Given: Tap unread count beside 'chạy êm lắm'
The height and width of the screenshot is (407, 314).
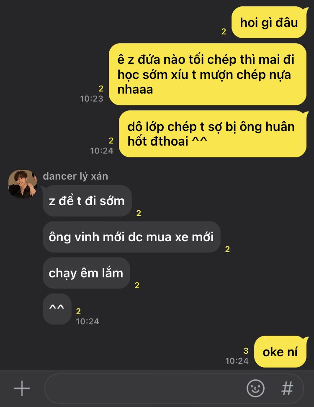Looking at the screenshot, I should pos(137,285).
